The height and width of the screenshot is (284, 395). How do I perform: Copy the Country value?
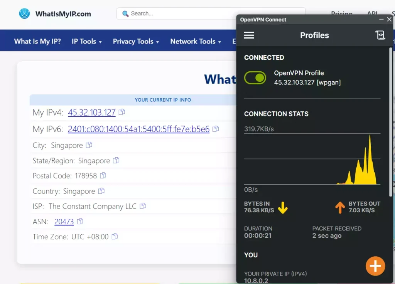(101, 191)
